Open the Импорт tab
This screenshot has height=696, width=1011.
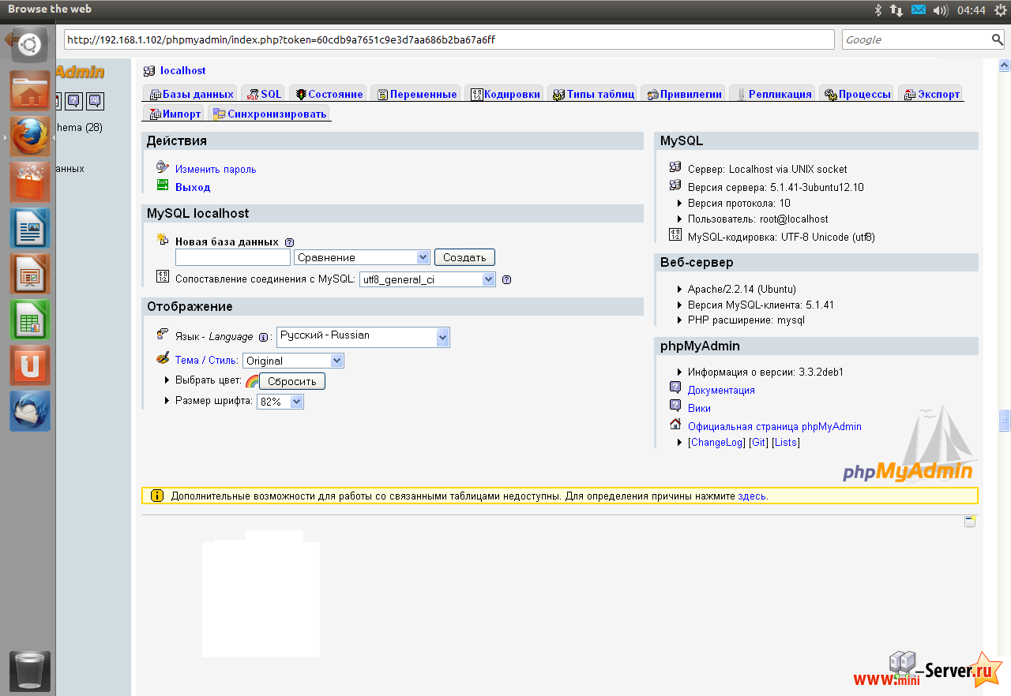coord(175,114)
